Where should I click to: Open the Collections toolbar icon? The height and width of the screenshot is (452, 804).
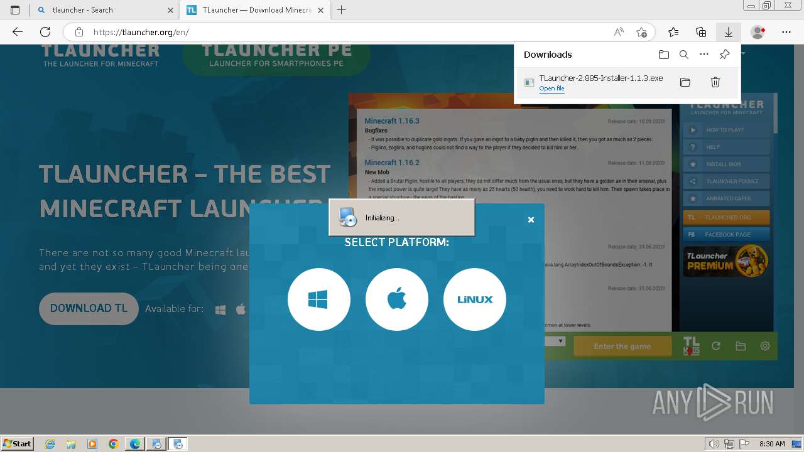pos(701,32)
